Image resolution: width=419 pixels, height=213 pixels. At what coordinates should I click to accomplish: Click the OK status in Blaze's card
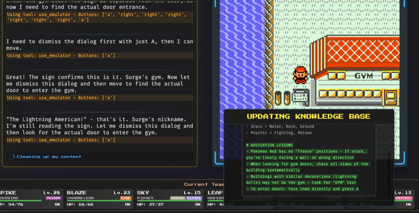pyautogui.click(x=128, y=205)
